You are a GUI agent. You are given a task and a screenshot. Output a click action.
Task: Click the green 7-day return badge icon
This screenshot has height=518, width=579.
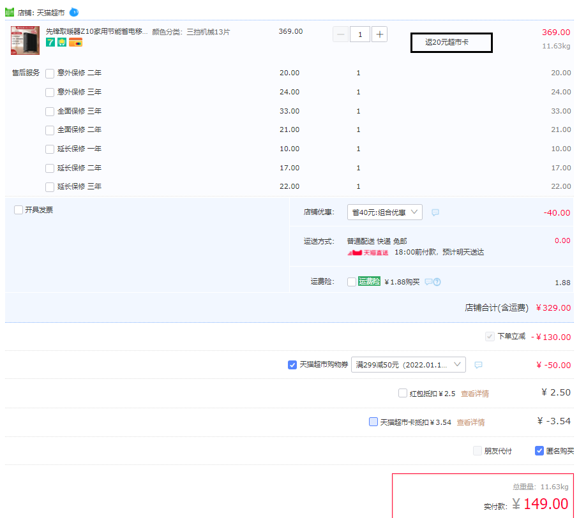pos(50,43)
